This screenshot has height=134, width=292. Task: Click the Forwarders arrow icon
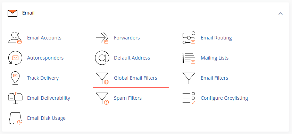[x=102, y=38]
